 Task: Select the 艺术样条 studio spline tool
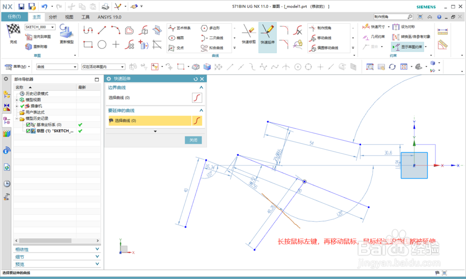click(180, 28)
